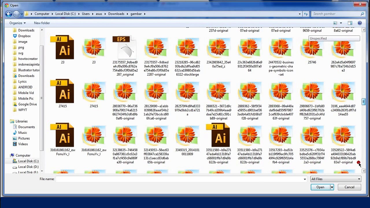The height and width of the screenshot is (208, 370).
Task: Refresh the gambar folder listing
Action: [x=306, y=14]
